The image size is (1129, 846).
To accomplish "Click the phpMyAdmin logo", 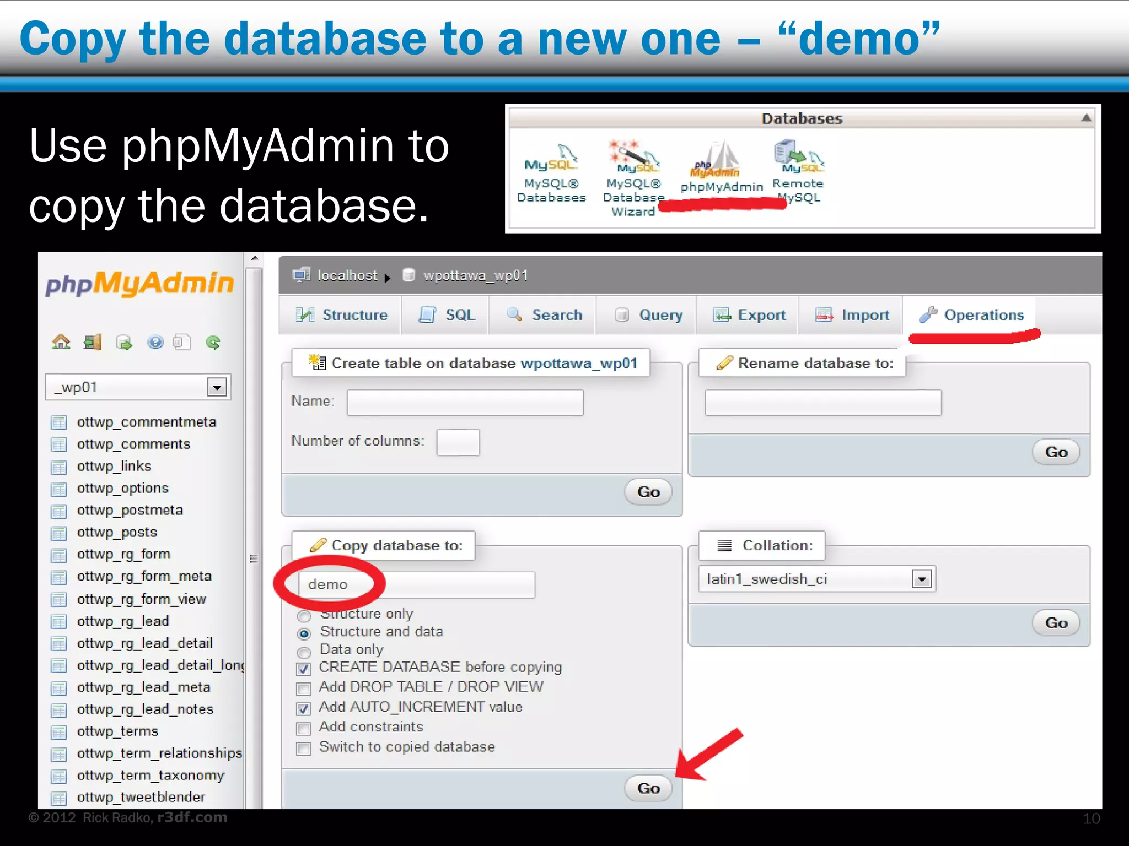I will pyautogui.click(x=139, y=283).
